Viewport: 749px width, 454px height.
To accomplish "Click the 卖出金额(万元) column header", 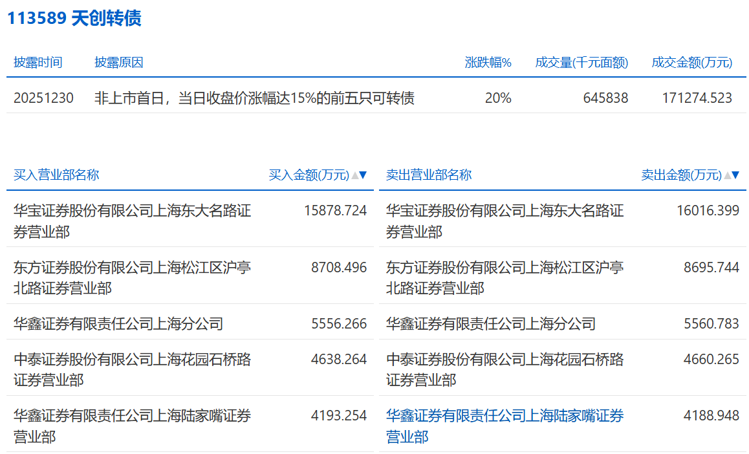I will coord(681,175).
